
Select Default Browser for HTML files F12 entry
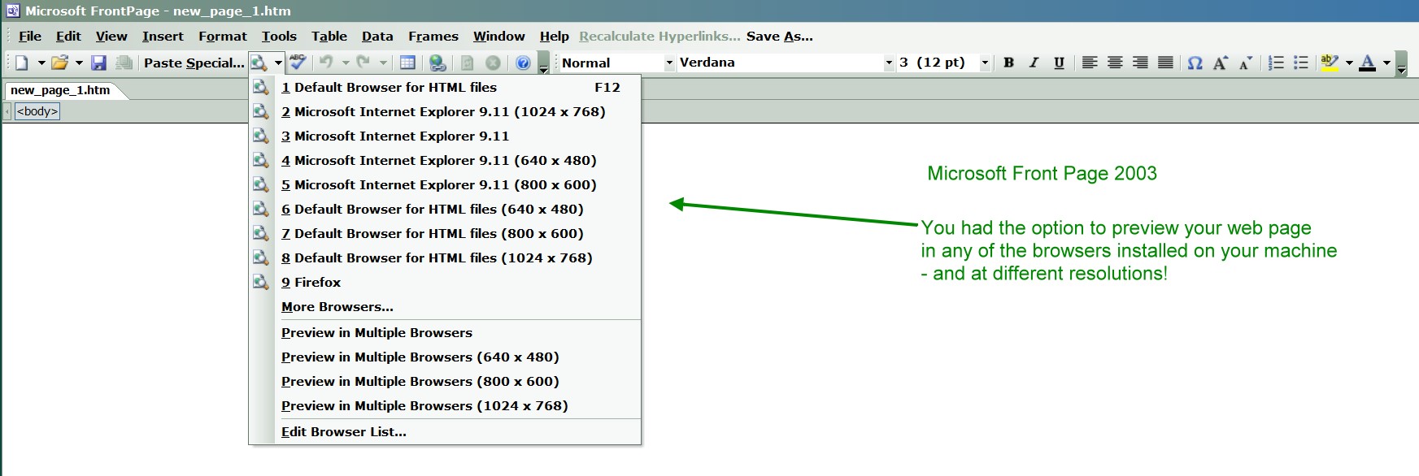(445, 87)
